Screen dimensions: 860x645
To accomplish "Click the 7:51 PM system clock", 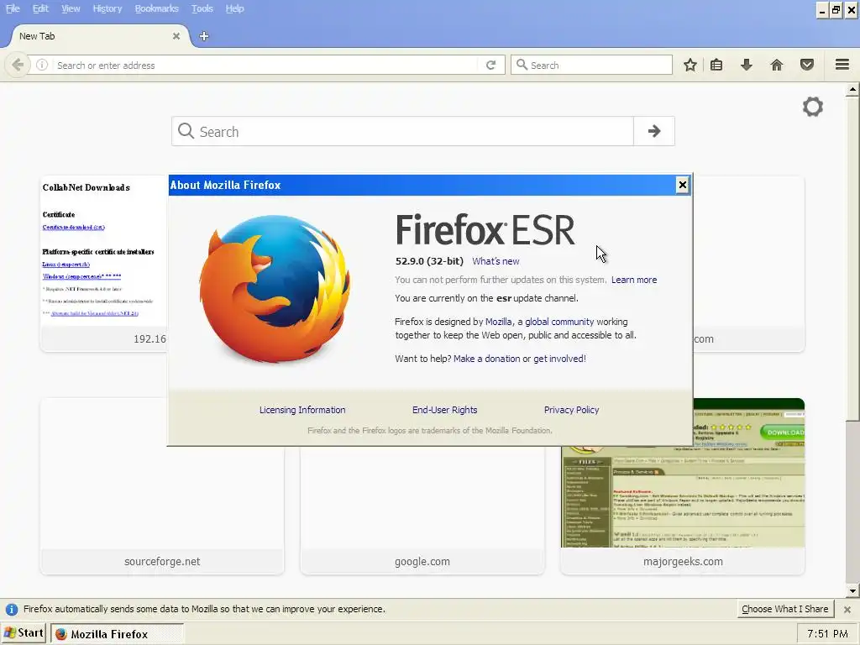I will pyautogui.click(x=827, y=634).
